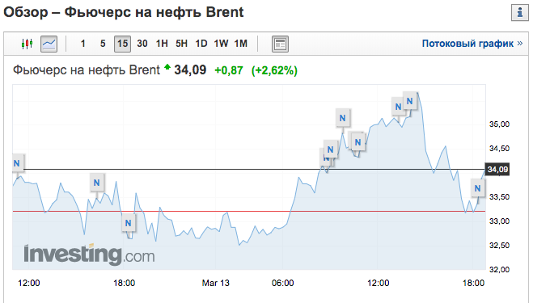The image size is (533, 303).
Task: Toggle the 15 minute interval
Action: pyautogui.click(x=122, y=44)
